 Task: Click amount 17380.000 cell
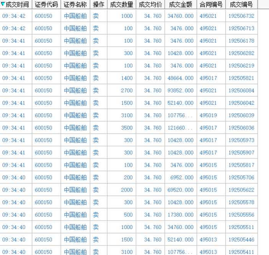point(180,214)
